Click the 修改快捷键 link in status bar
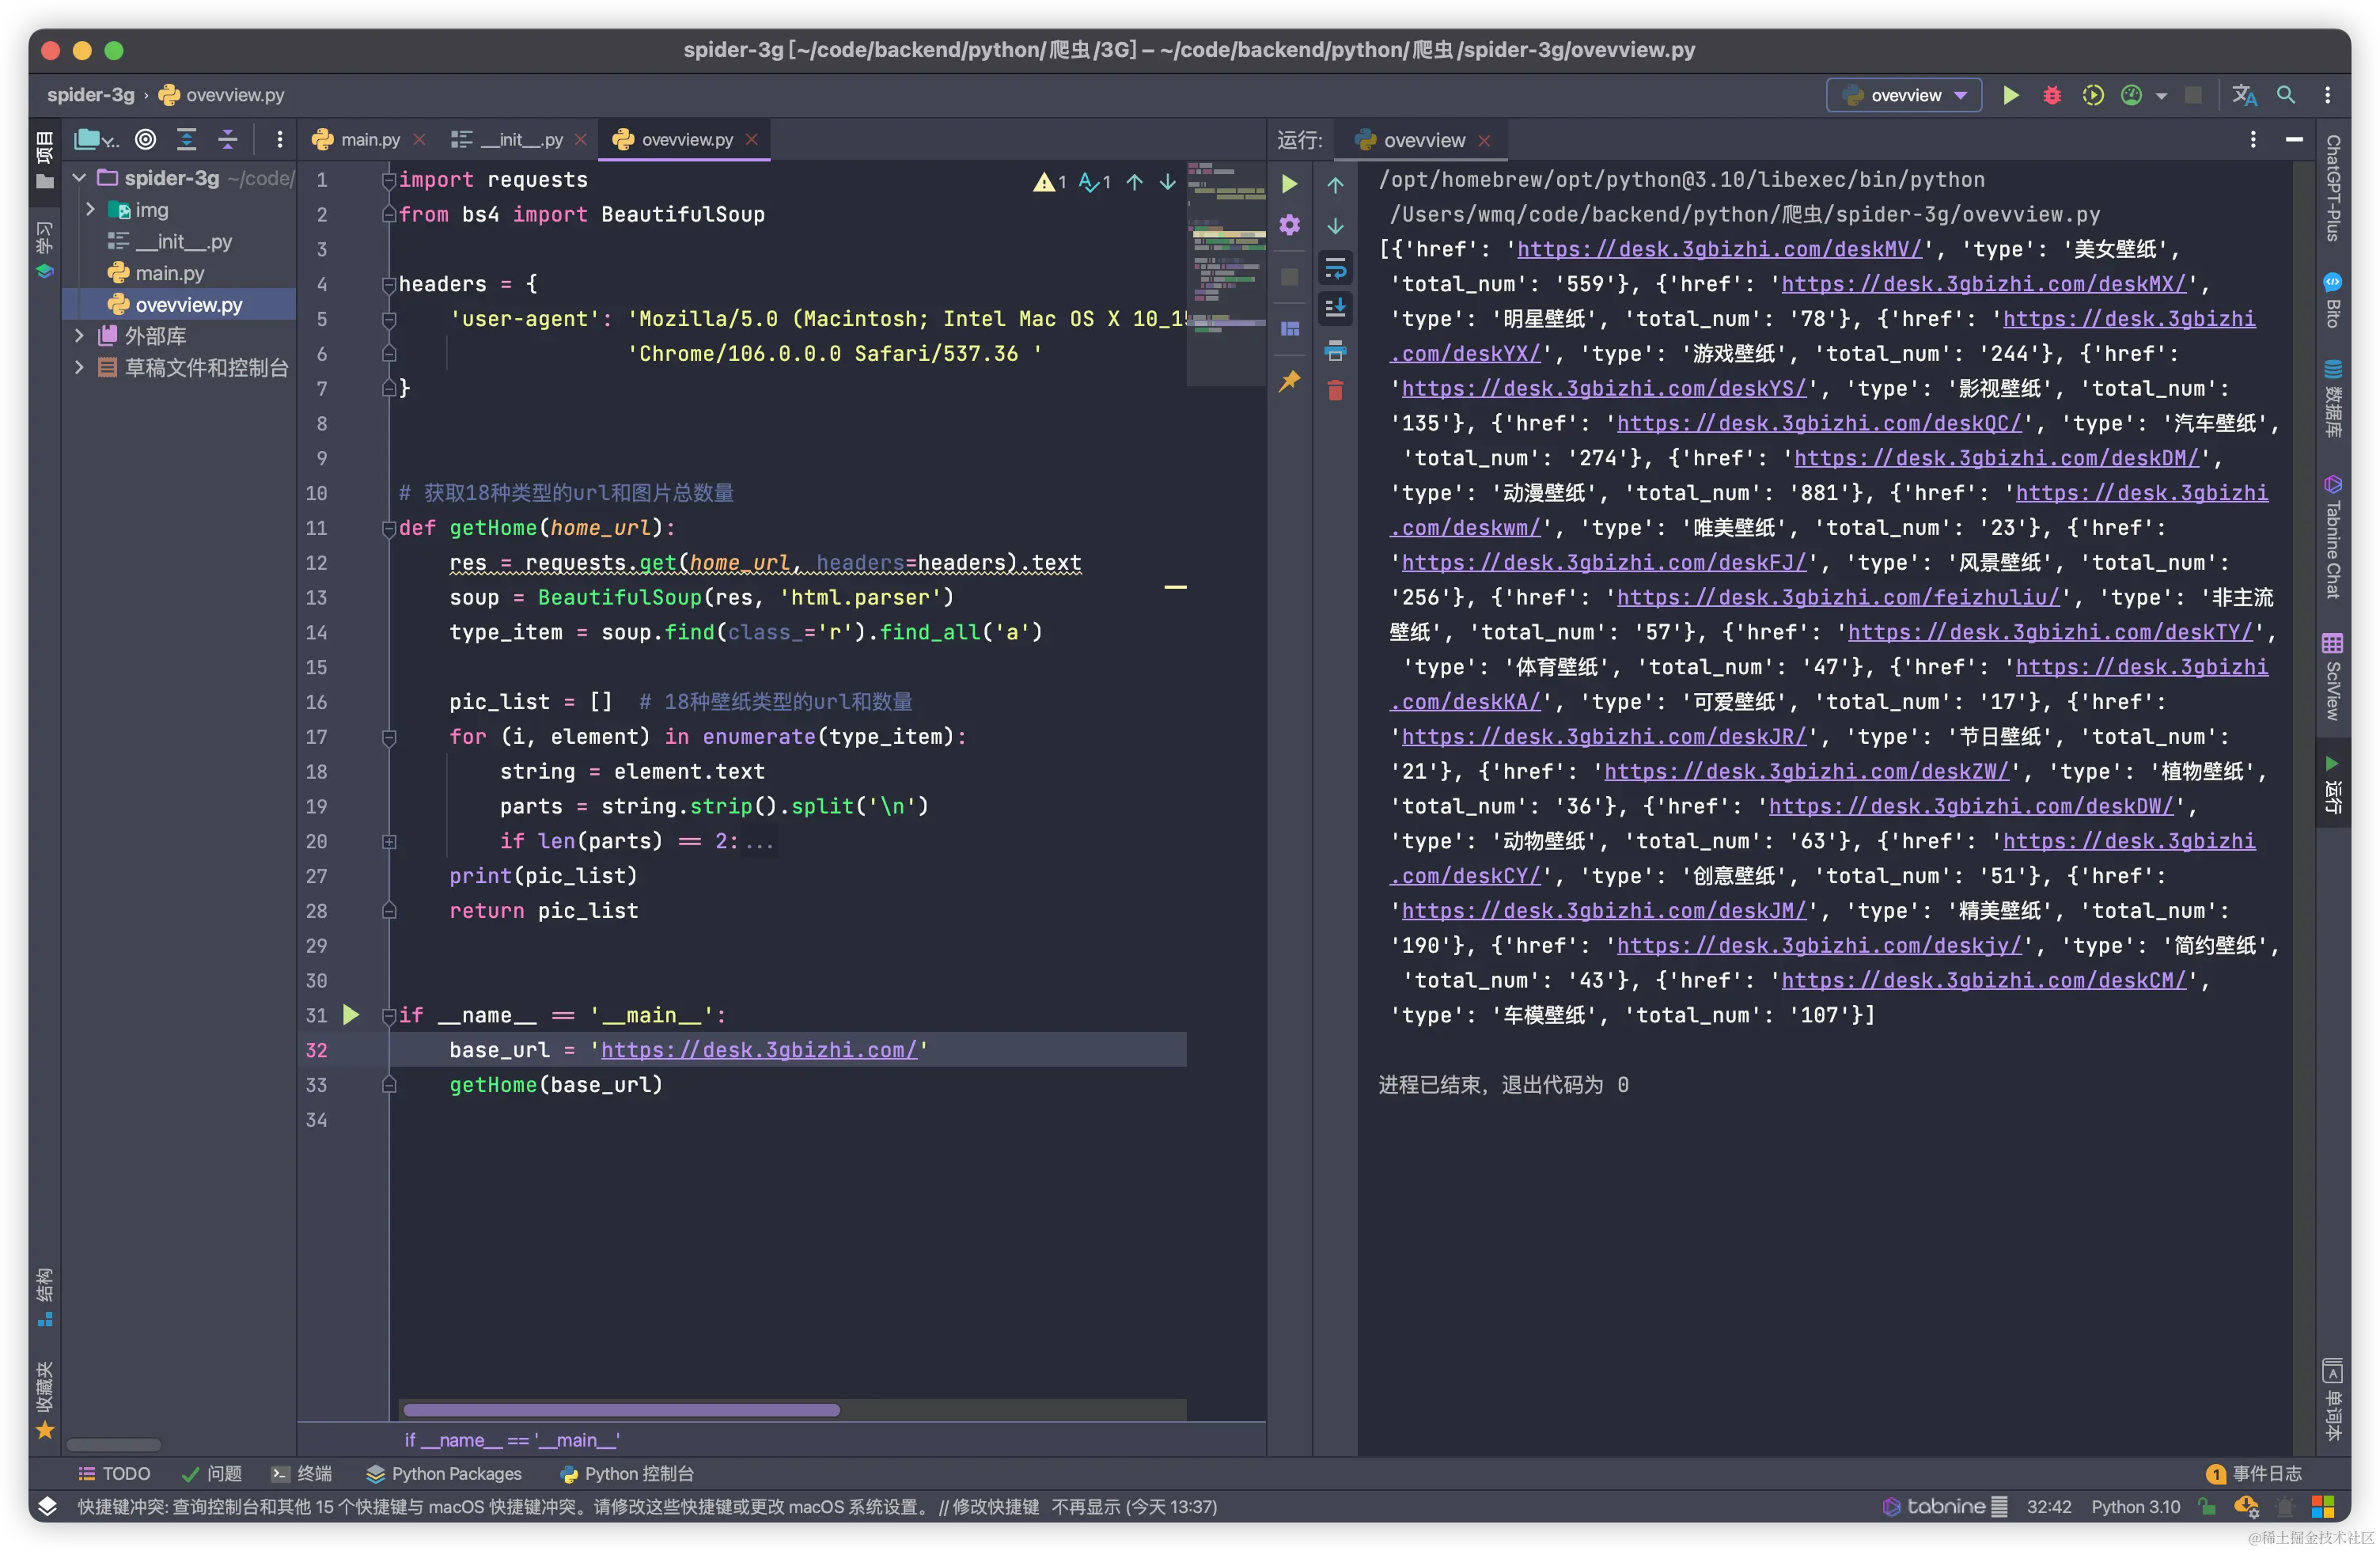 pyautogui.click(x=995, y=1506)
